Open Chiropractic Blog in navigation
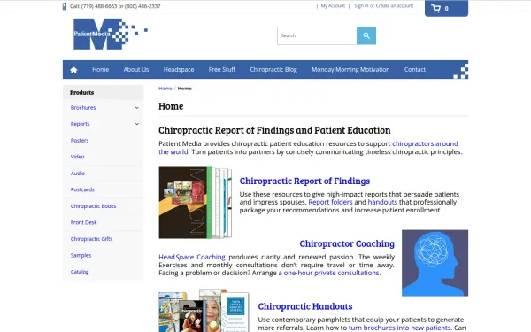 click(x=273, y=69)
